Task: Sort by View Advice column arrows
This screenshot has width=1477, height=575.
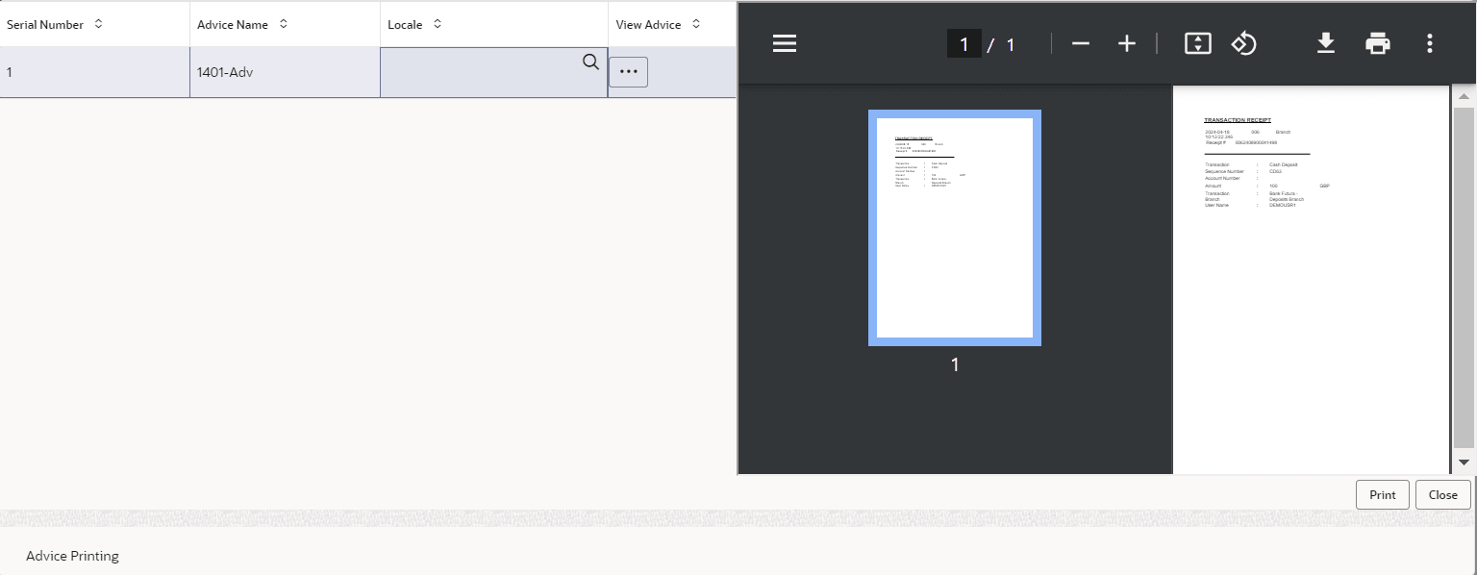Action: tap(696, 24)
